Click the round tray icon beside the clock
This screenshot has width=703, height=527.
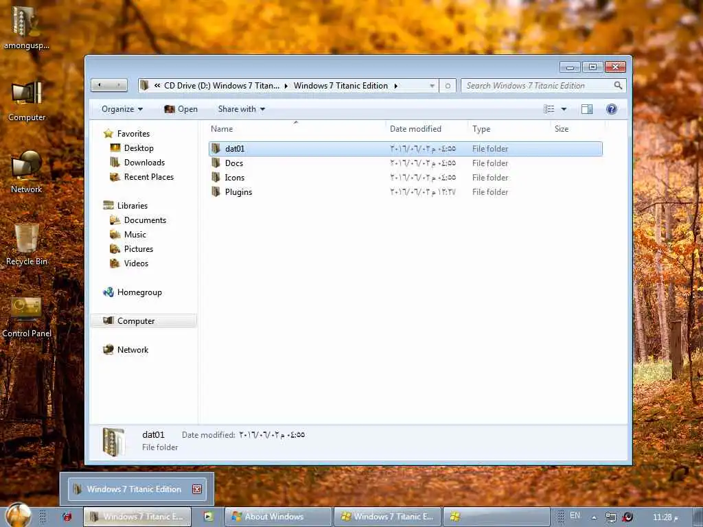627,517
